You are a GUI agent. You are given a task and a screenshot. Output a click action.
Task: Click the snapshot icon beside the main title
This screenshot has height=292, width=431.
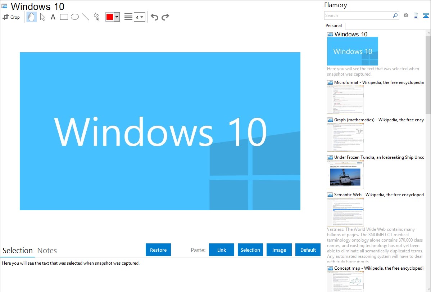5,6
